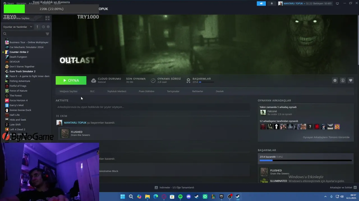Viewport: 359px width, 201px height.
Task: Open Arkadaşlar ve Sohbet panel
Action: (343, 188)
